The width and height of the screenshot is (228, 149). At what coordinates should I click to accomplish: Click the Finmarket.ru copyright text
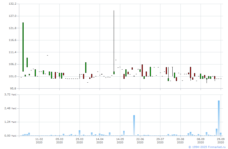(x=207, y=147)
